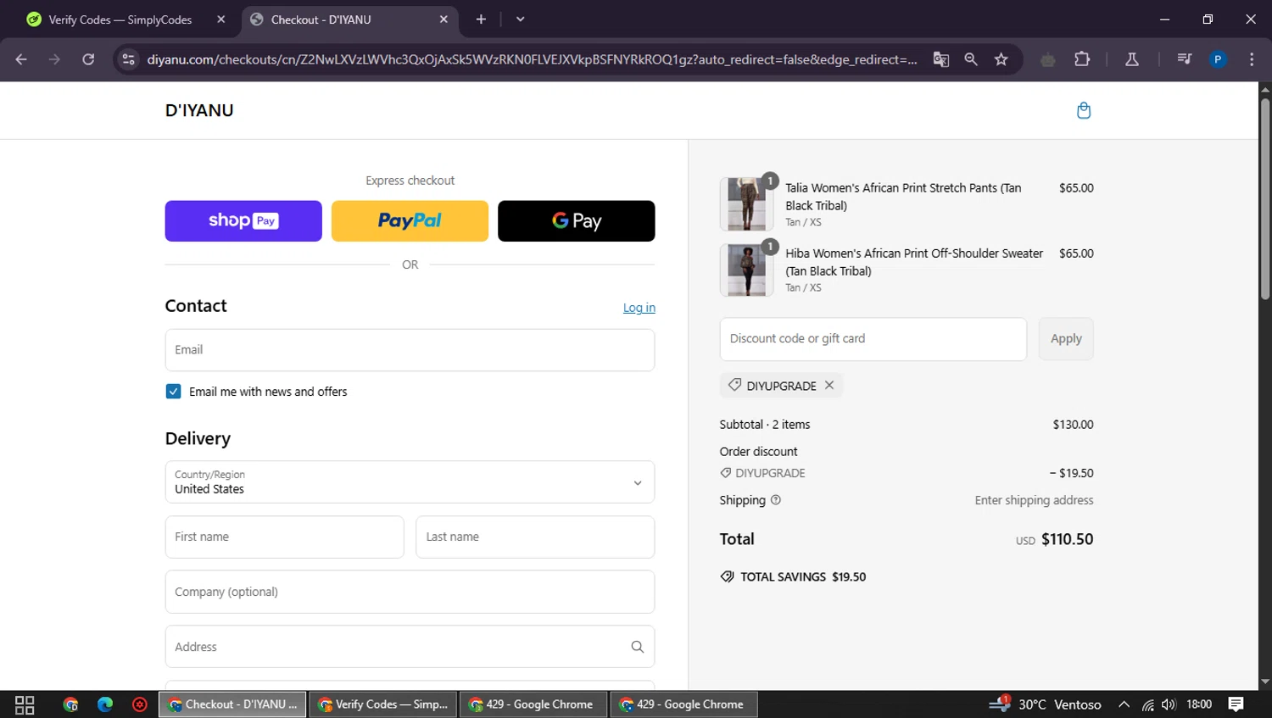Viewport: 1272px width, 718px height.
Task: Open the browser extensions puzzle icon
Action: coord(1082,59)
